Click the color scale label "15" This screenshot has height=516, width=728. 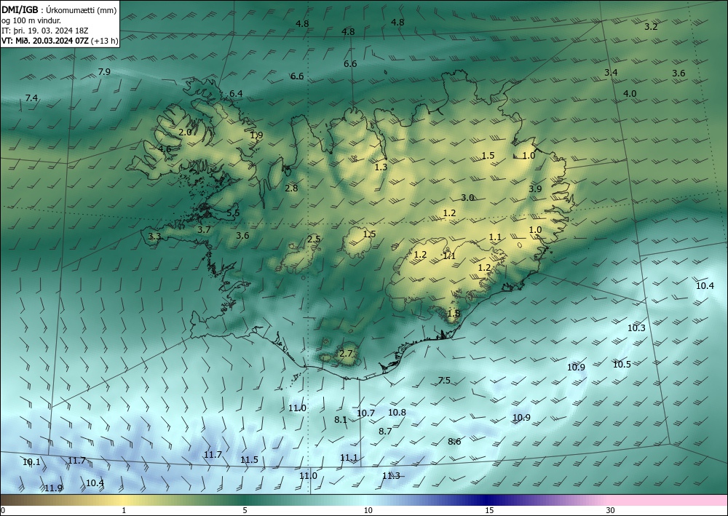489,510
